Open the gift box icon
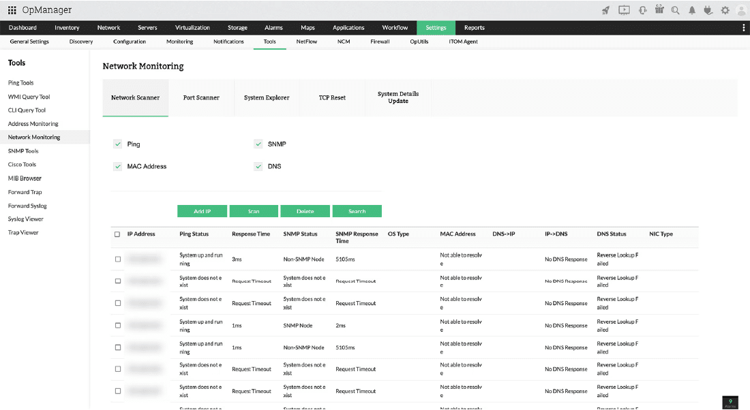750x410 pixels. pyautogui.click(x=659, y=10)
